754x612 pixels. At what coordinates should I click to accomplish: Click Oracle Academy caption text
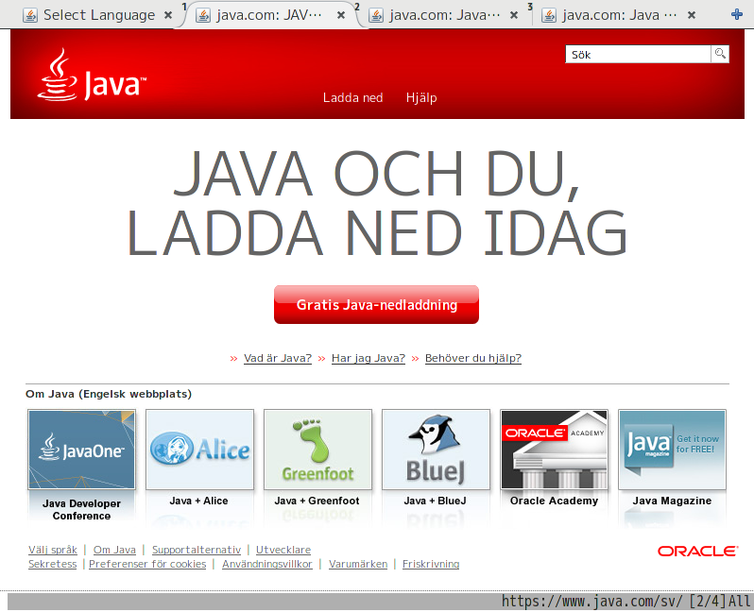coord(554,501)
